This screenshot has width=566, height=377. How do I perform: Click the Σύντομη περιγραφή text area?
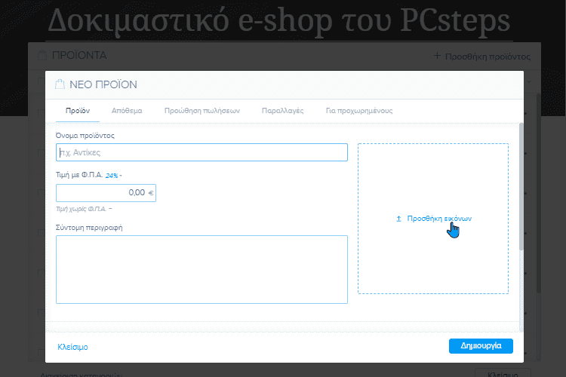click(x=201, y=269)
